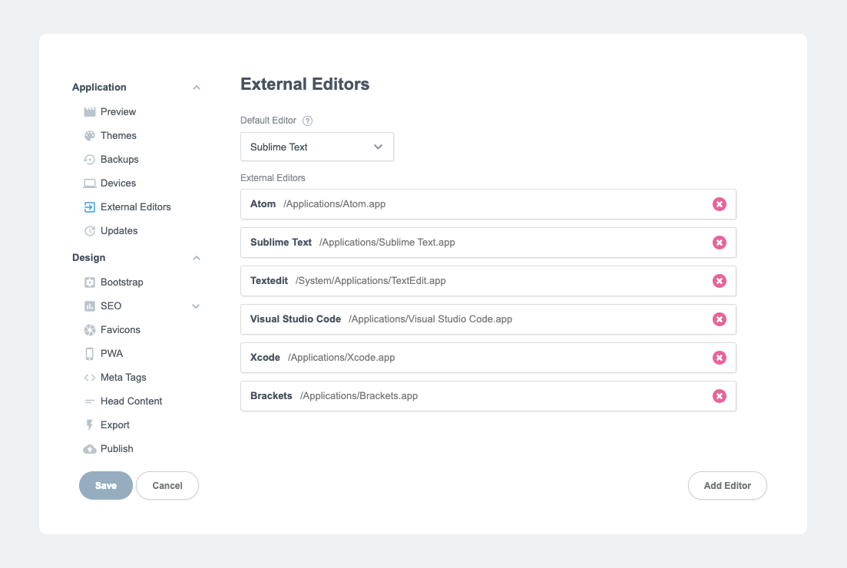Go to Export settings
The height and width of the screenshot is (568, 847).
(115, 425)
